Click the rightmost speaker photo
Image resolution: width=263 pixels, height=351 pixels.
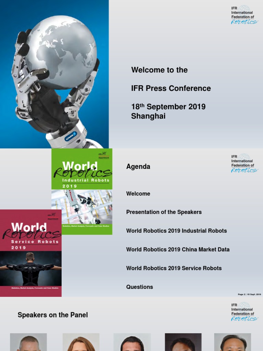click(233, 342)
